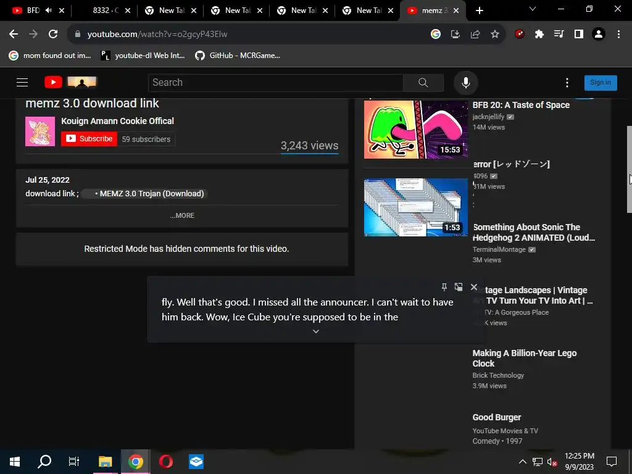Click the blue taskbar app icon beside Opera

[196, 462]
